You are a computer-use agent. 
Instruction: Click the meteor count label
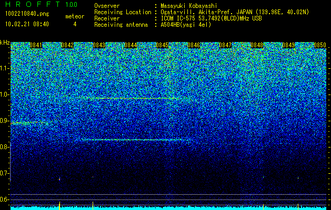pos(75,16)
